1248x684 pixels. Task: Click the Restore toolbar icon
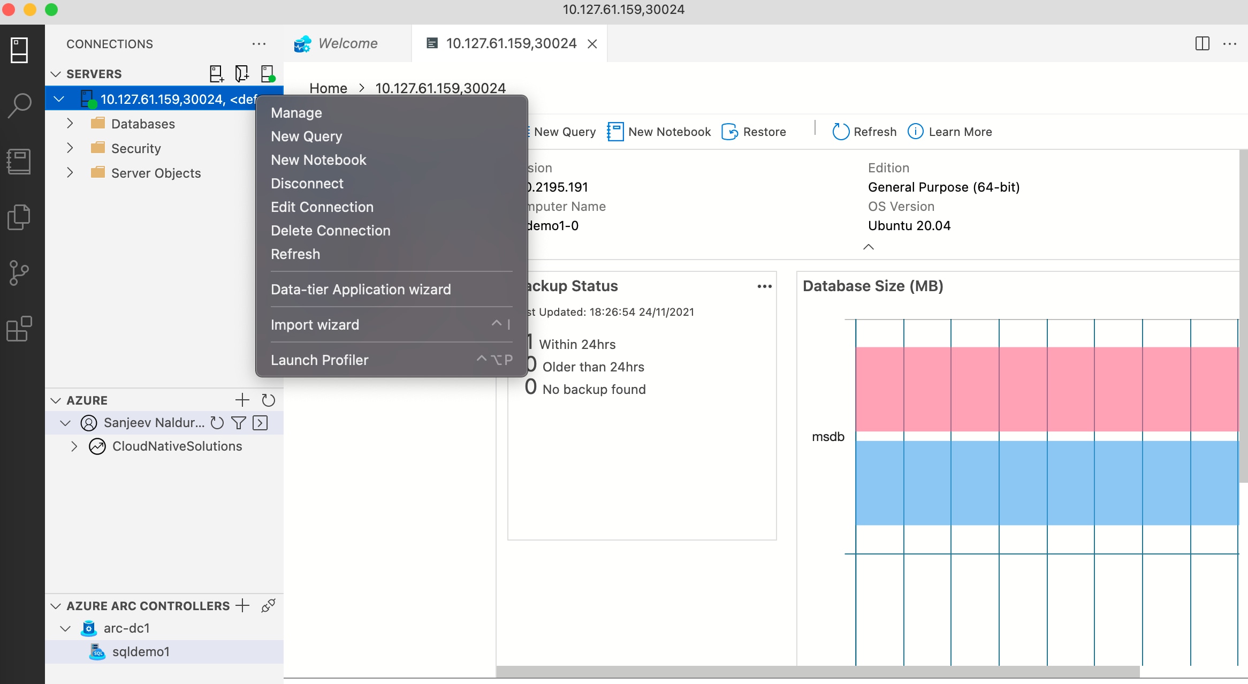729,132
